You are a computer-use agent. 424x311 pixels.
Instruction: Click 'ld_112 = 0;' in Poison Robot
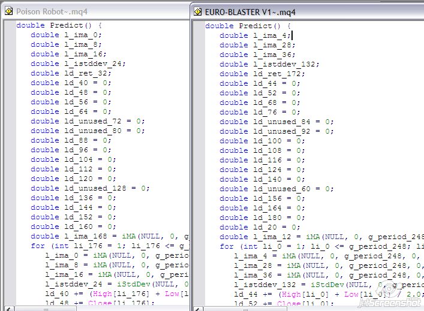[90, 170]
